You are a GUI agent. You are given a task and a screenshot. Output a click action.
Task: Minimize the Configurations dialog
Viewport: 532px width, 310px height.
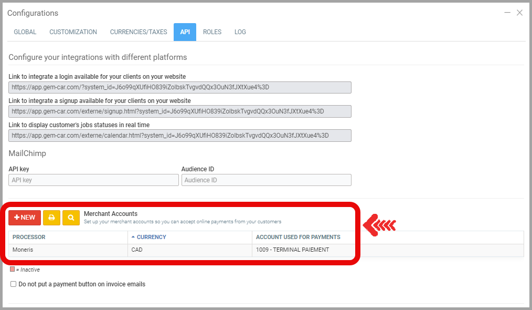pos(507,13)
